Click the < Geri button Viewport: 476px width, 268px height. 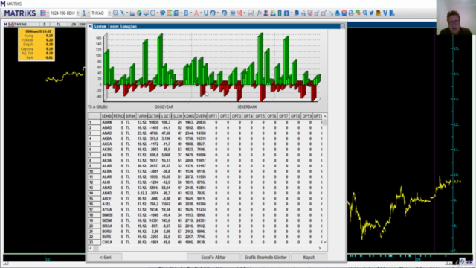tap(105, 258)
